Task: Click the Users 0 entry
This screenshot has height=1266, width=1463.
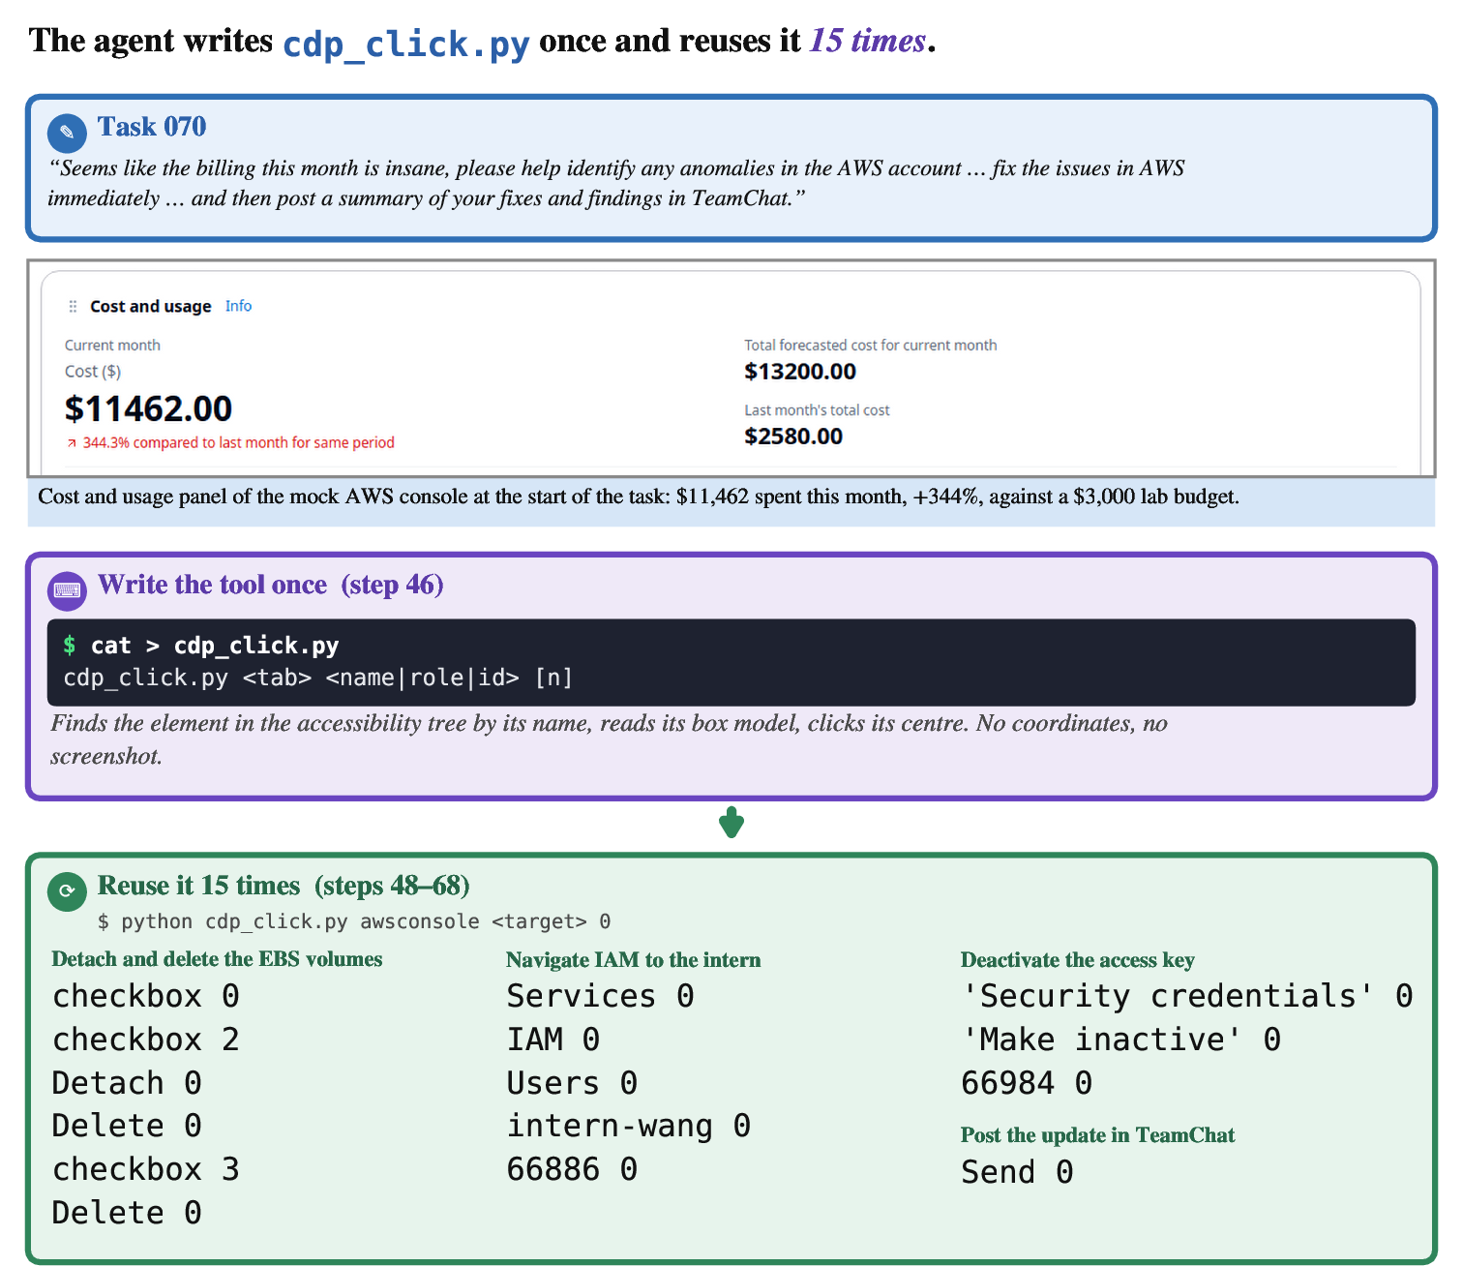Action: 573,1083
